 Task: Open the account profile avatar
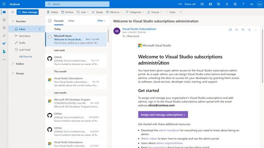pyautogui.click(x=259, y=4)
